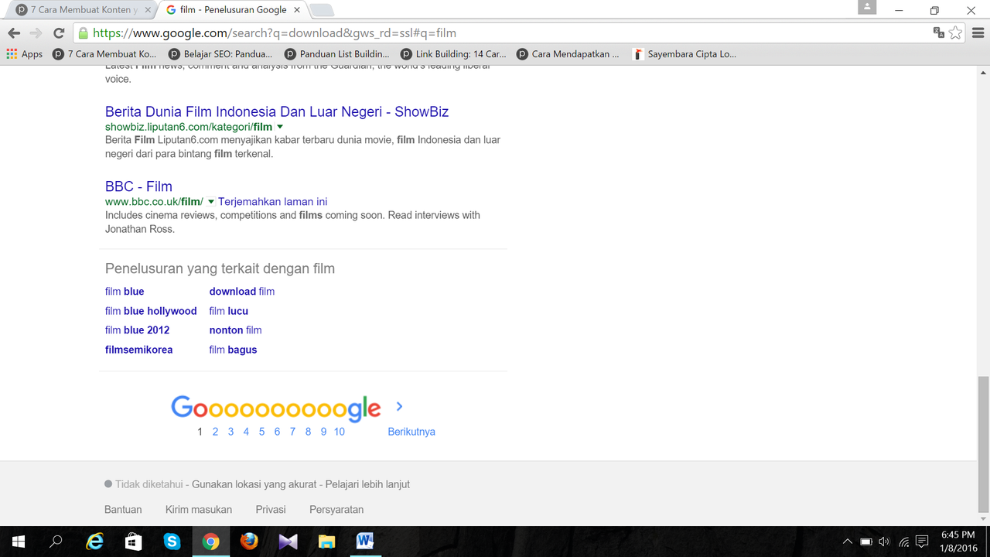The image size is (990, 557).
Task: Close the '7 Cara Membuat Konten' tab
Action: [x=147, y=10]
